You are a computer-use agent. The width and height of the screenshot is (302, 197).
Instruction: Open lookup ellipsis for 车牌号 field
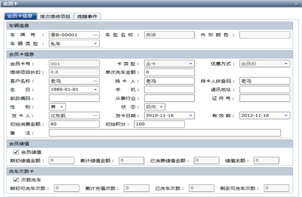[95, 35]
